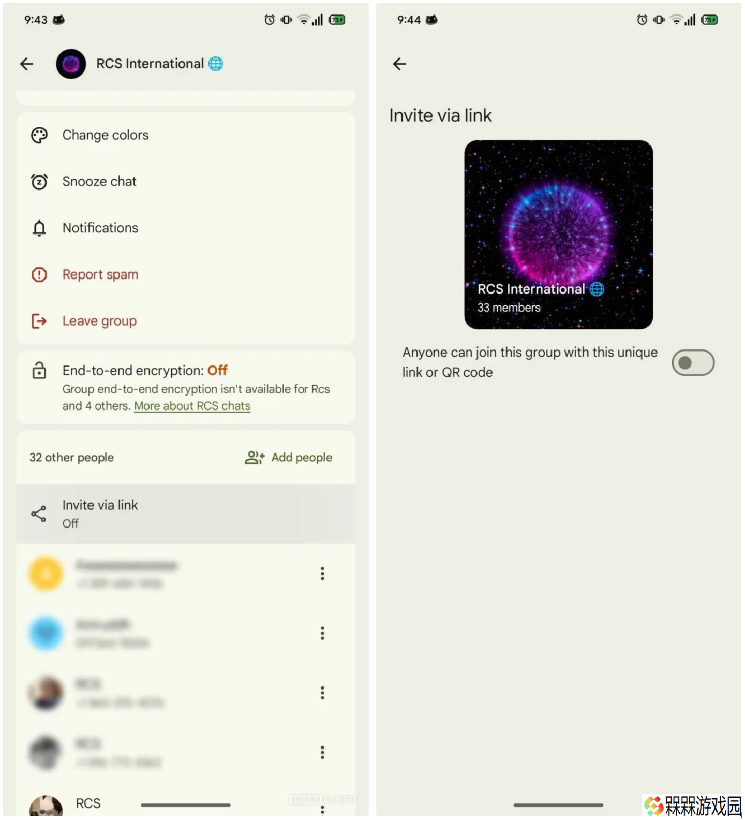Image resolution: width=745 pixels, height=820 pixels.
Task: Open overflow menu for yellow avatar member
Action: tap(322, 574)
